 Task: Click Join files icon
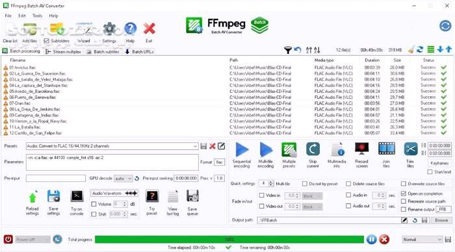[x=387, y=149]
